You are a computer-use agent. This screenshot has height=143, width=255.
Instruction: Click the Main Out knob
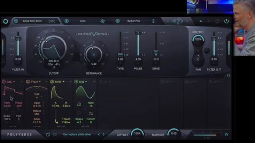point(174,133)
